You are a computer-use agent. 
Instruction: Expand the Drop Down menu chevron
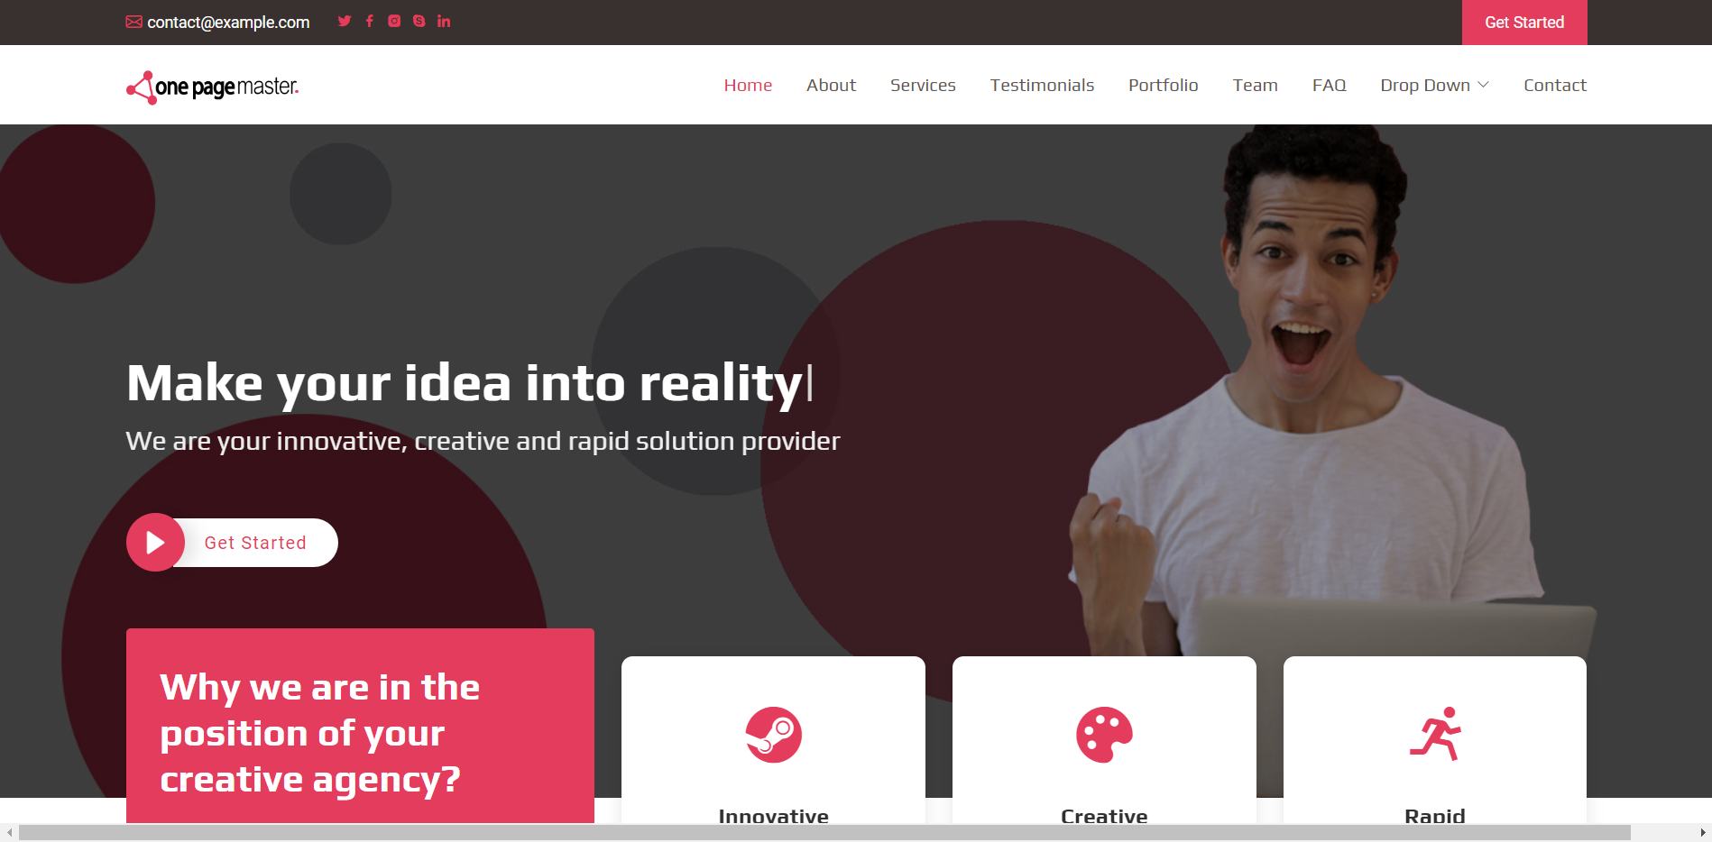coord(1483,85)
